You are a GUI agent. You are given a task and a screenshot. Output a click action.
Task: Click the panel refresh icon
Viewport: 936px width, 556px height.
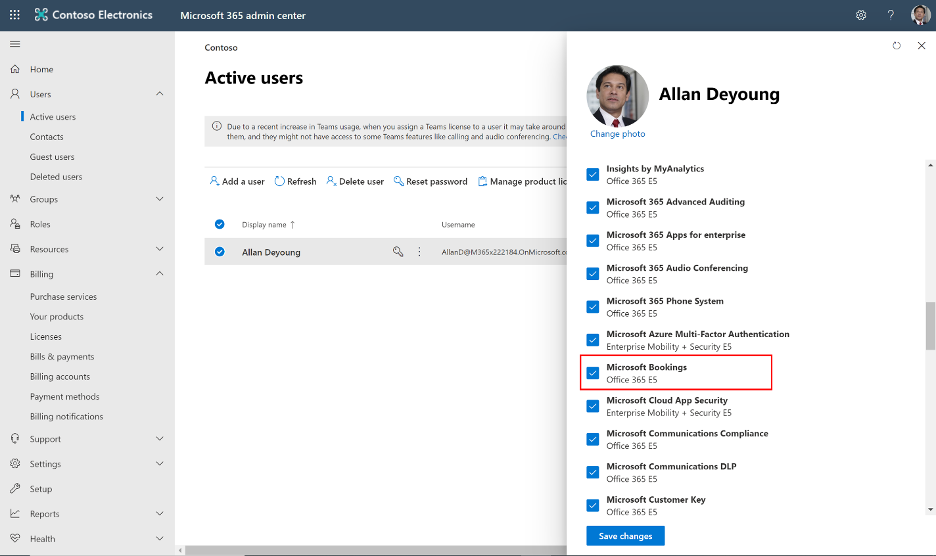click(x=897, y=45)
